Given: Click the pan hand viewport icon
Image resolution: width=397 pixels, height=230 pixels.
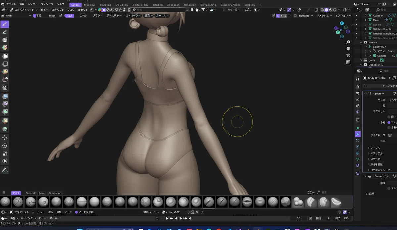Looking at the screenshot, I should pyautogui.click(x=348, y=49).
